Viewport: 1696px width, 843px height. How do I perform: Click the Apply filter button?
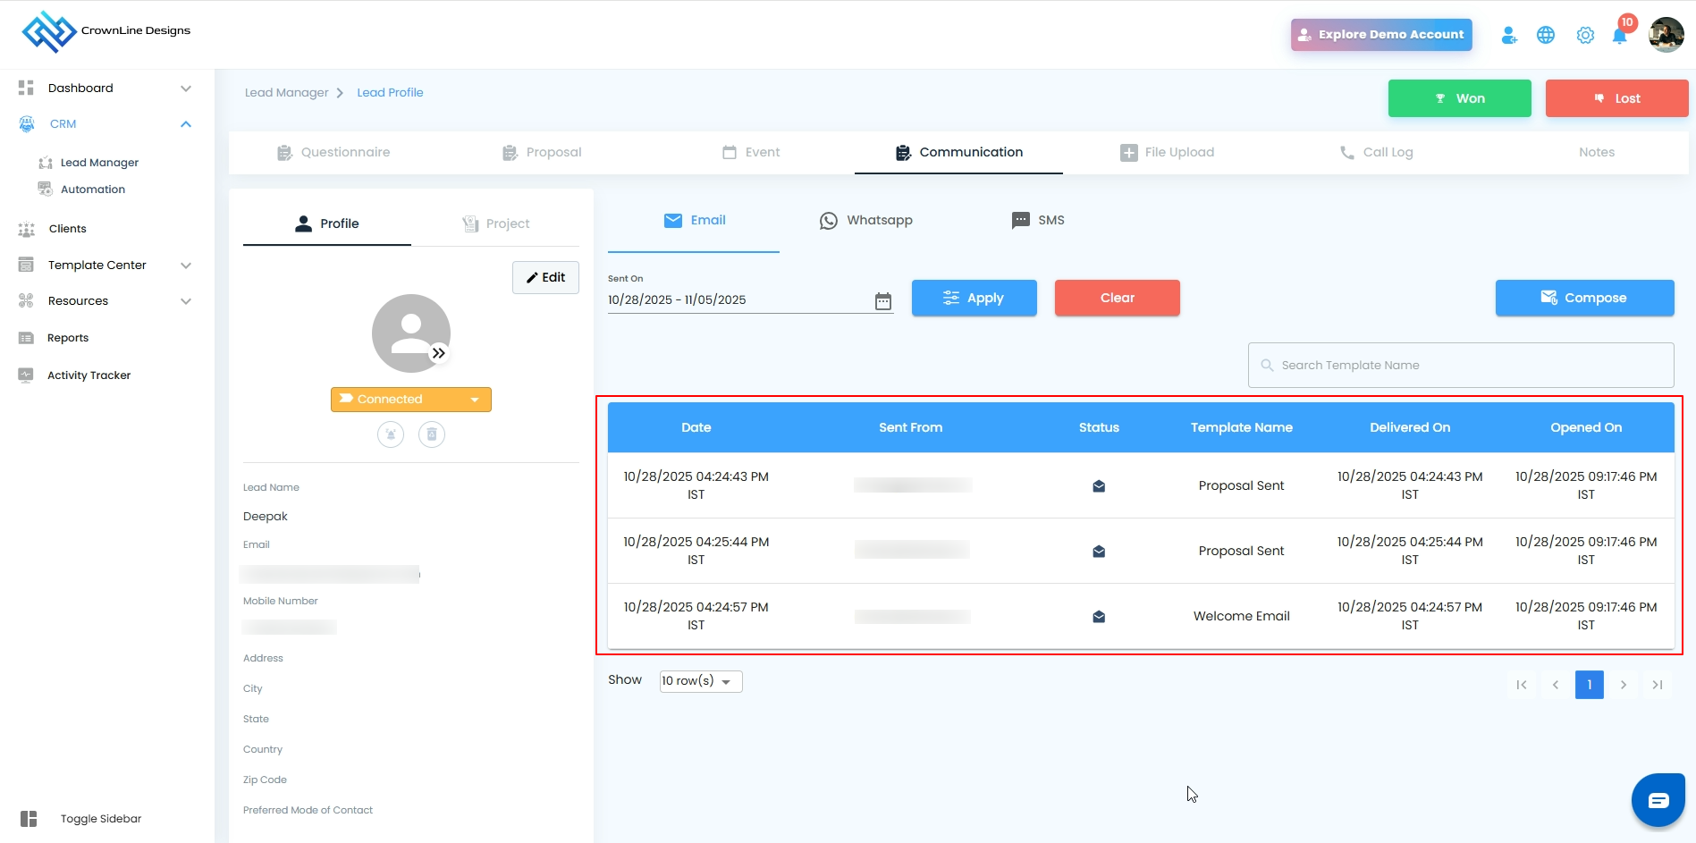(975, 298)
